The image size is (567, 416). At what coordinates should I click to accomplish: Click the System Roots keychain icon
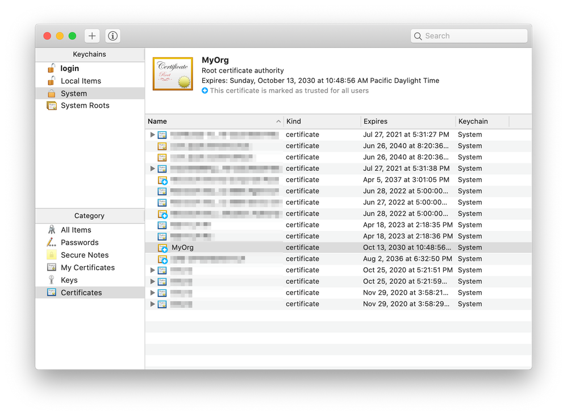tap(51, 106)
